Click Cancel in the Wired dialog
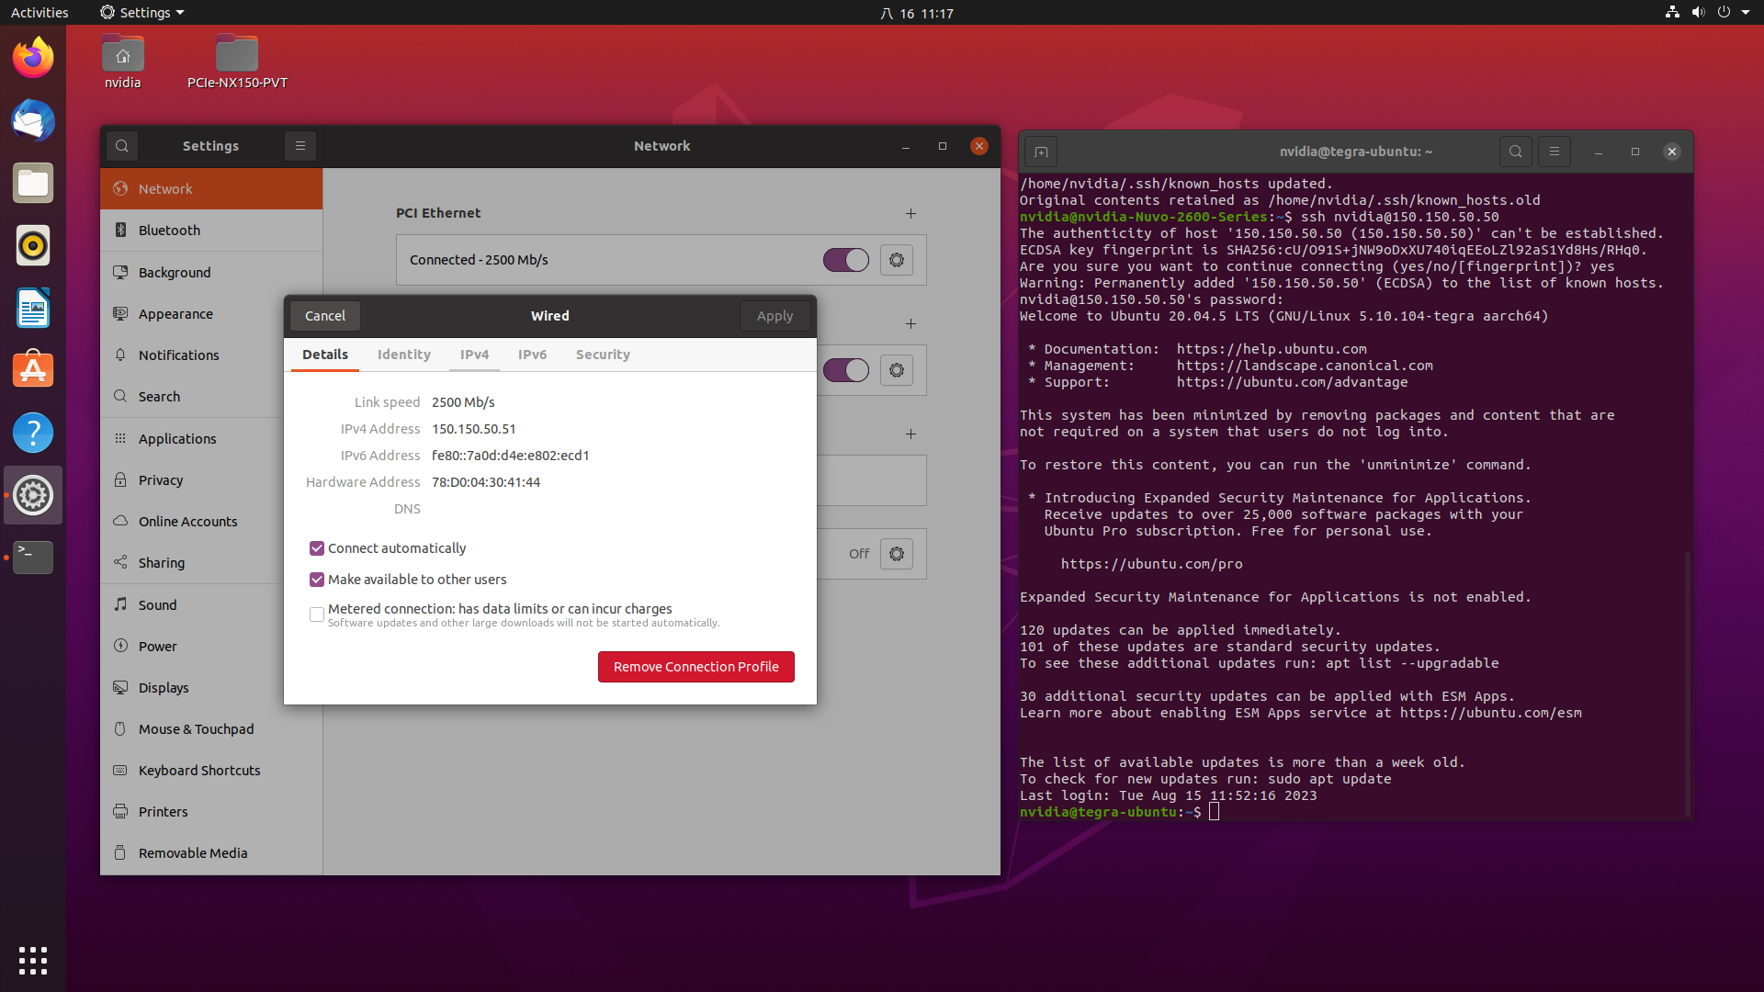Viewport: 1764px width, 992px height. [x=325, y=316]
